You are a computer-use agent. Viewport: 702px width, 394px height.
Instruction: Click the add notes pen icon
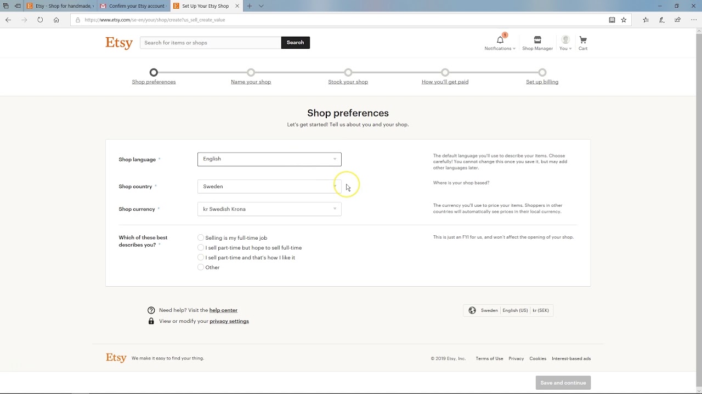[662, 20]
